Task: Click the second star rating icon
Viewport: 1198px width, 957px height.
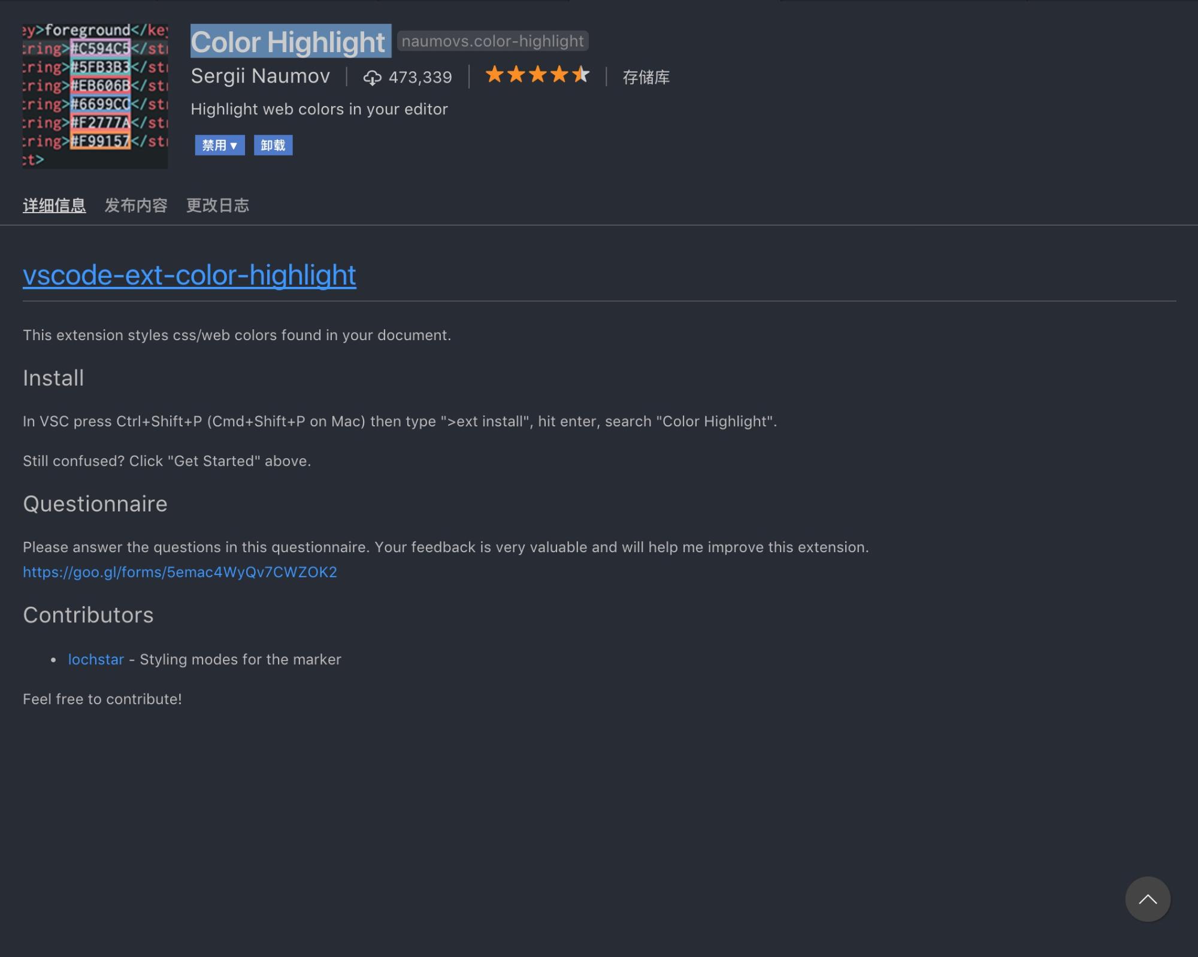Action: (x=518, y=75)
